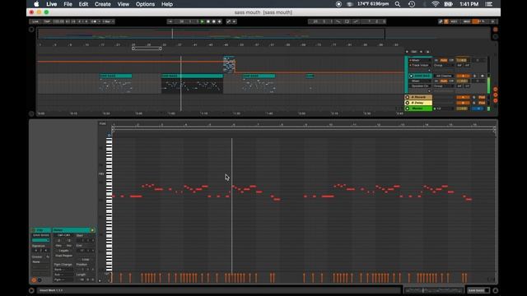Image resolution: width=527 pixels, height=296 pixels.
Task: Toggle SASS BASS track activator
Action: [x=463, y=76]
